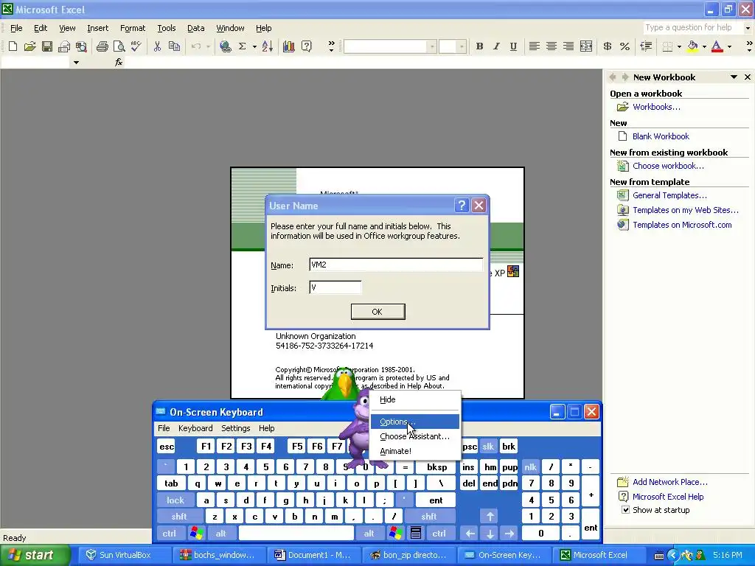This screenshot has width=755, height=566.
Task: Click the New blank document icon
Action: (13, 46)
